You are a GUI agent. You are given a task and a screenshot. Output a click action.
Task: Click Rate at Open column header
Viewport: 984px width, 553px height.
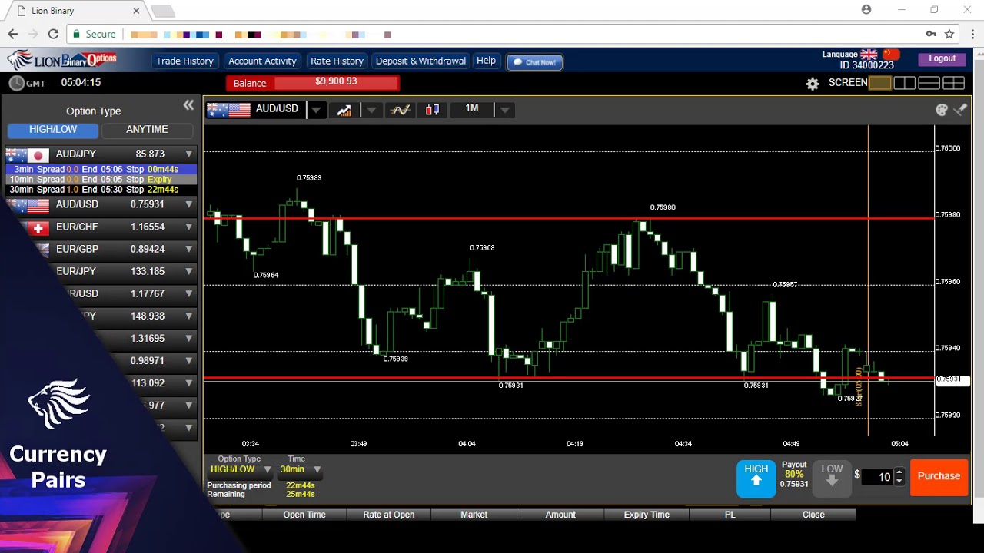(389, 515)
